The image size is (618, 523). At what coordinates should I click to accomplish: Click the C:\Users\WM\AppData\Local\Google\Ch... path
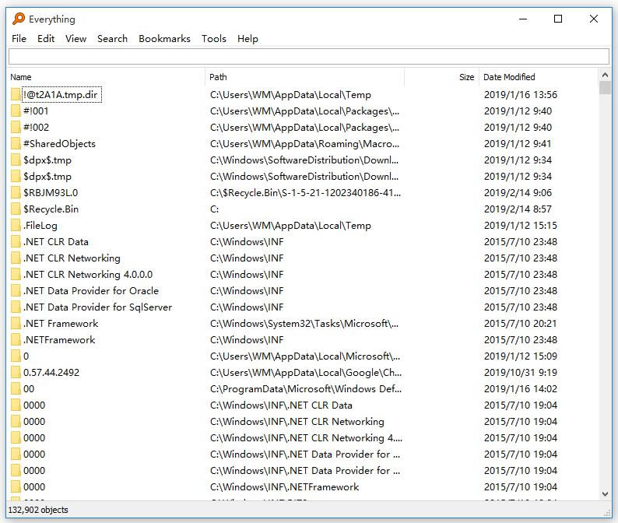[306, 373]
